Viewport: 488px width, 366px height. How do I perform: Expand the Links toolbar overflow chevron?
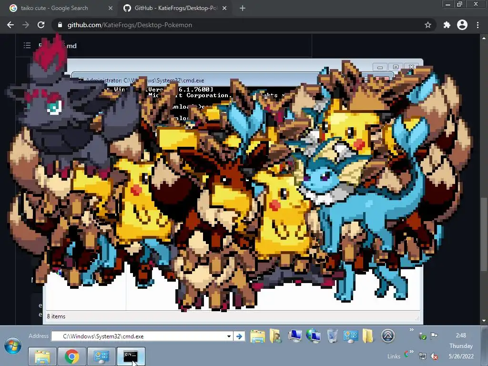click(x=411, y=352)
